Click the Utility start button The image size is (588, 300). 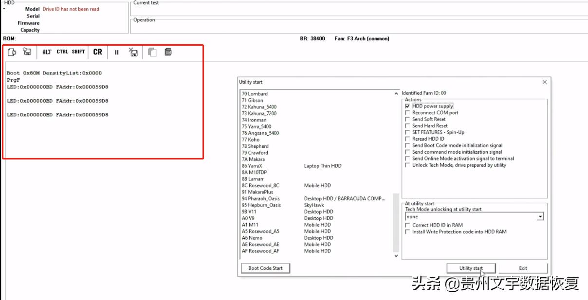tap(471, 268)
